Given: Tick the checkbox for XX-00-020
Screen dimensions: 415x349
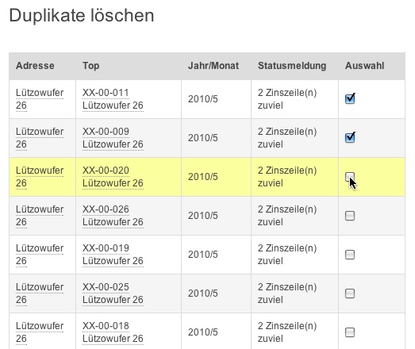Looking at the screenshot, I should [x=350, y=177].
